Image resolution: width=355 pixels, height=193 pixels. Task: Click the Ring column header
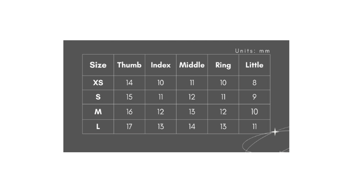223,65
